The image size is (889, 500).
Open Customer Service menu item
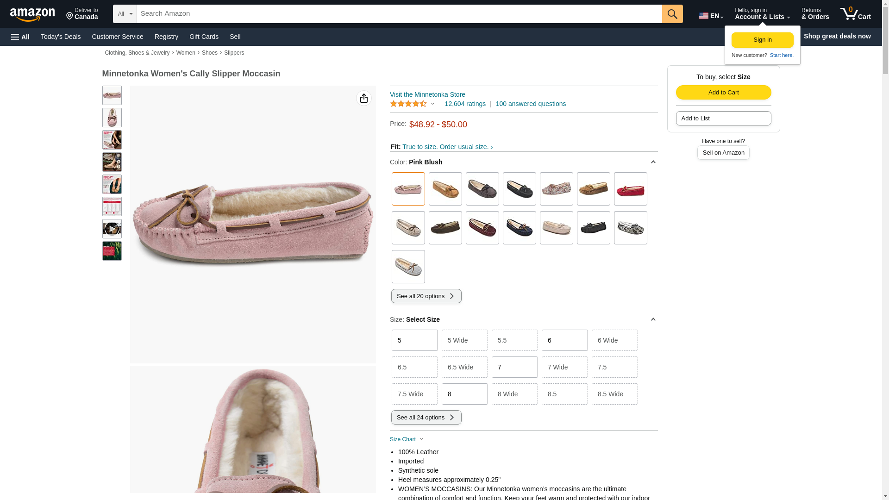pos(118,37)
